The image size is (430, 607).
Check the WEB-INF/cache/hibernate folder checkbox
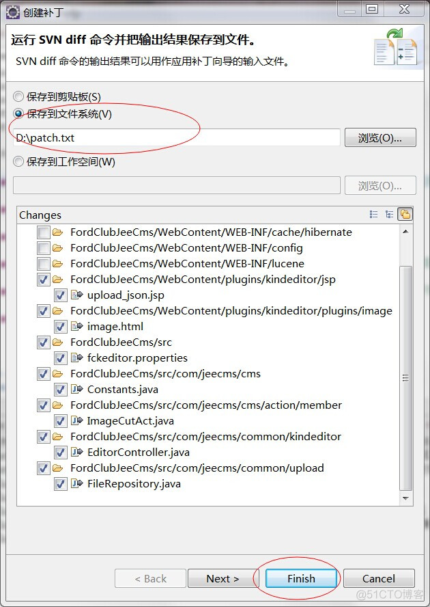coord(43,232)
